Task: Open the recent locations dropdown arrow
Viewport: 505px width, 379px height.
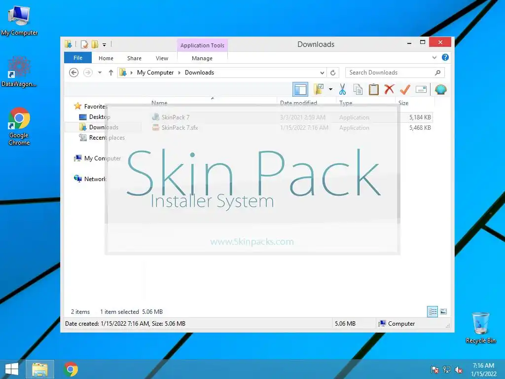Action: [100, 73]
